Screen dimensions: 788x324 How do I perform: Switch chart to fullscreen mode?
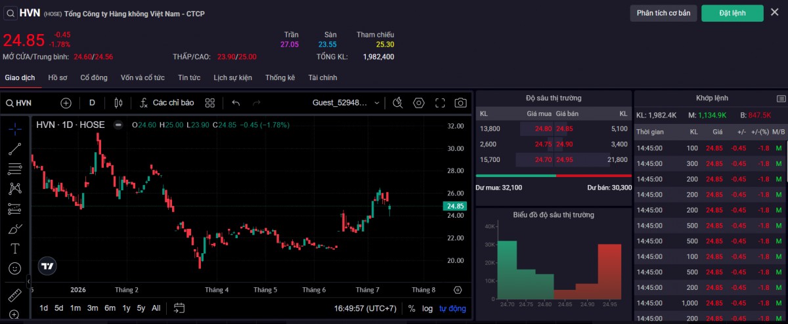[x=440, y=103]
